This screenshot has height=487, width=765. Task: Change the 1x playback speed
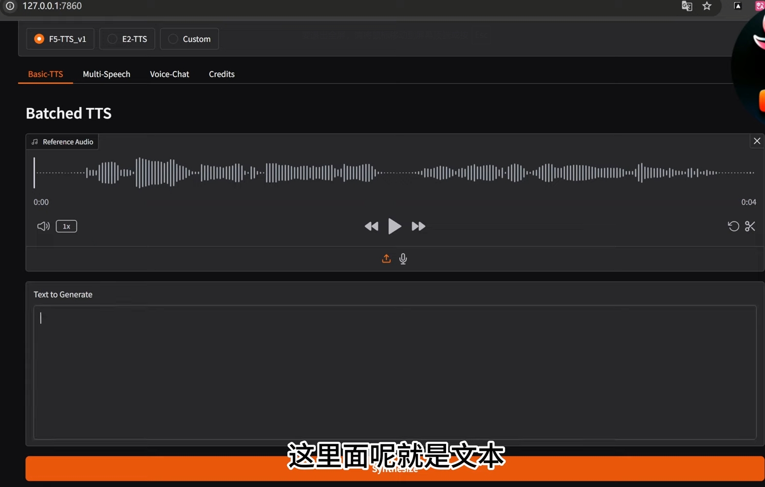pos(66,226)
